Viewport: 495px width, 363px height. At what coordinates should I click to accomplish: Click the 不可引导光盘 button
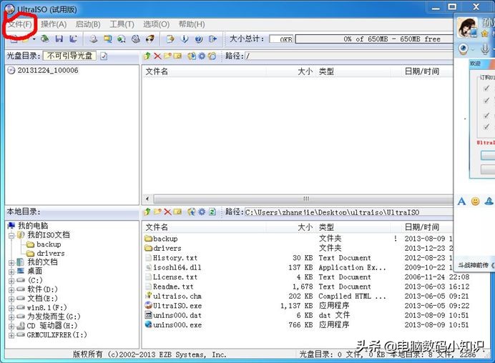[69, 56]
